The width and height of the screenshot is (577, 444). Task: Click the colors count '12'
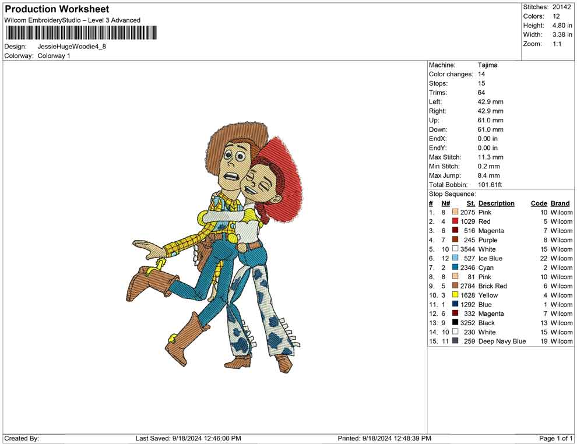click(556, 16)
